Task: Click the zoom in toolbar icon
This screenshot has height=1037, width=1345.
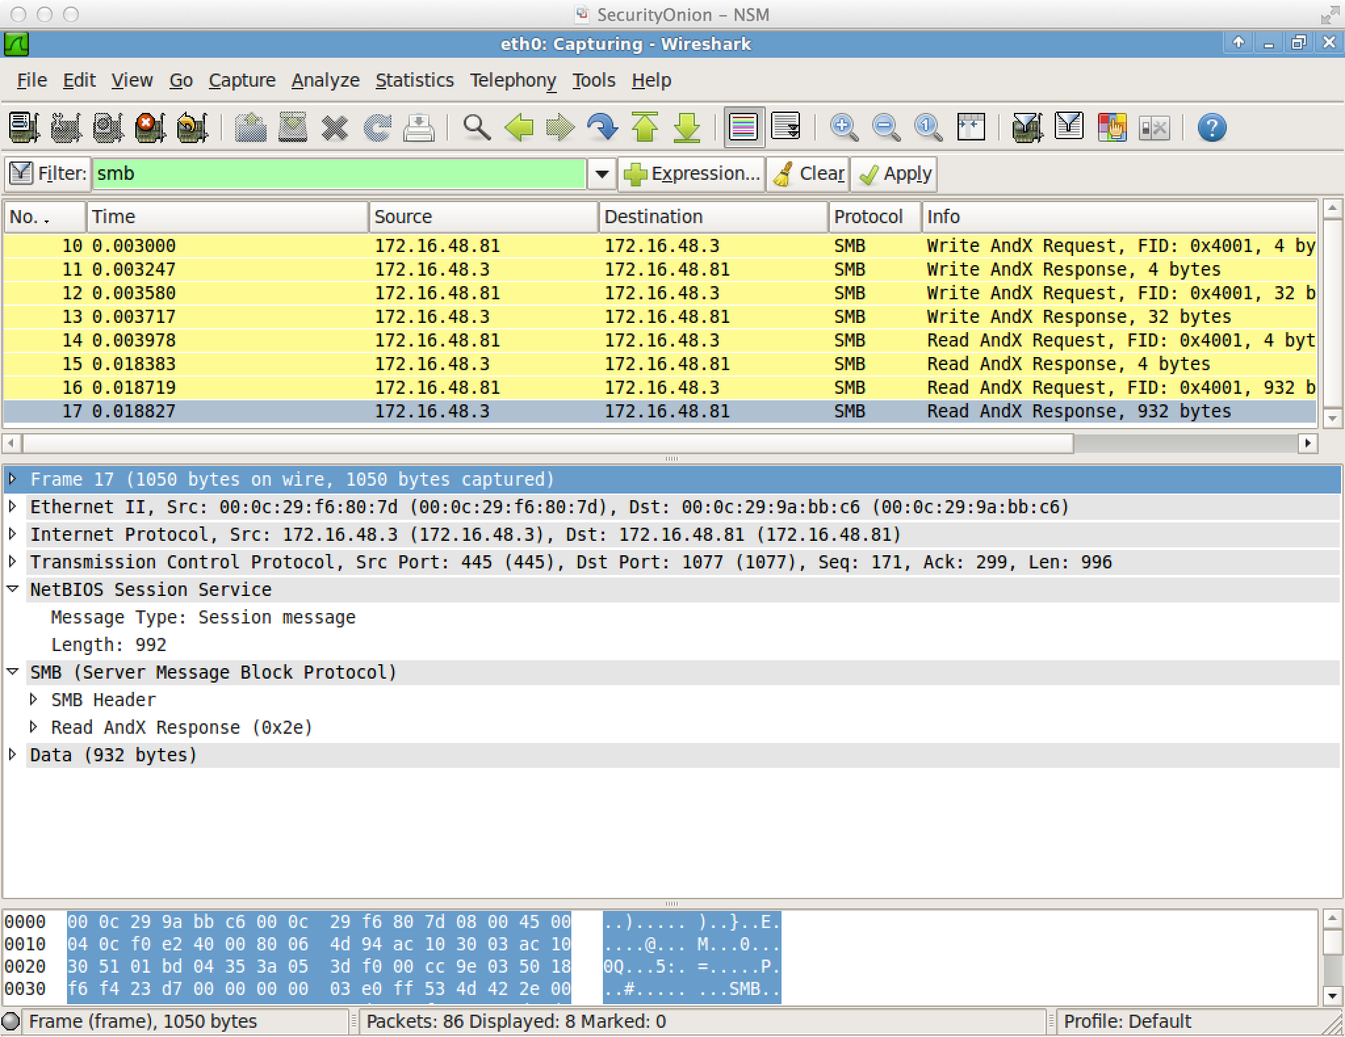Action: click(844, 127)
